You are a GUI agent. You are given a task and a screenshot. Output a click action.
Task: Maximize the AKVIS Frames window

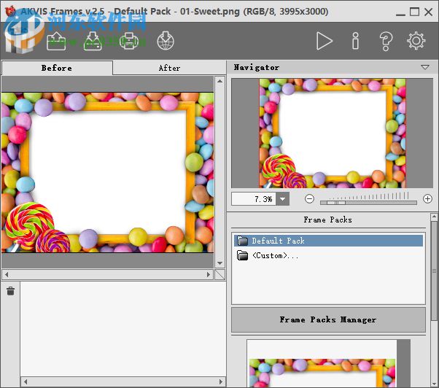click(414, 12)
